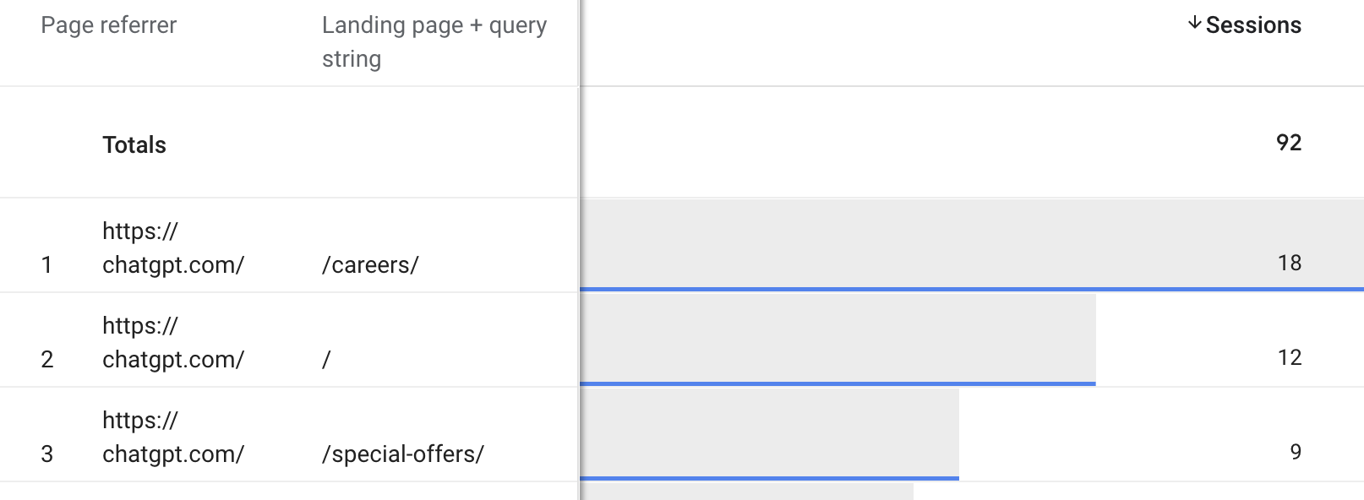Click the chatgpt.com referrer in row 3

pos(172,437)
